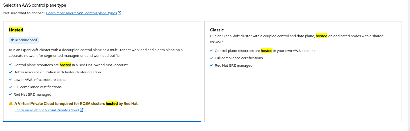The width and height of the screenshot is (410, 131).
Task: Click the Hosted card title
Action: 16,30
